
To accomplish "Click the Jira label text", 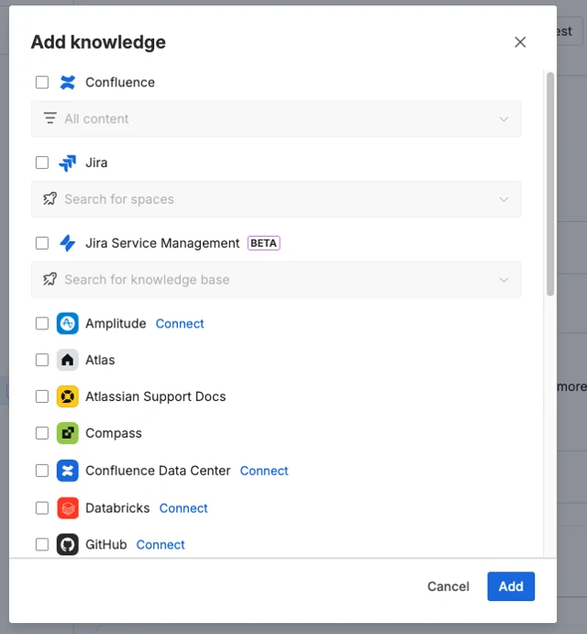I will tap(96, 162).
